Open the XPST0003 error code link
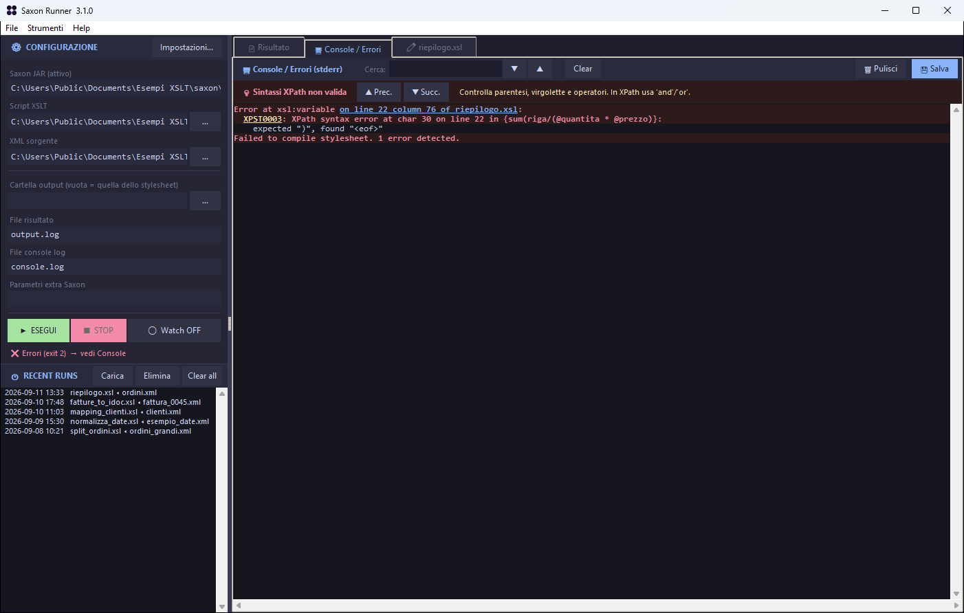 tap(263, 119)
